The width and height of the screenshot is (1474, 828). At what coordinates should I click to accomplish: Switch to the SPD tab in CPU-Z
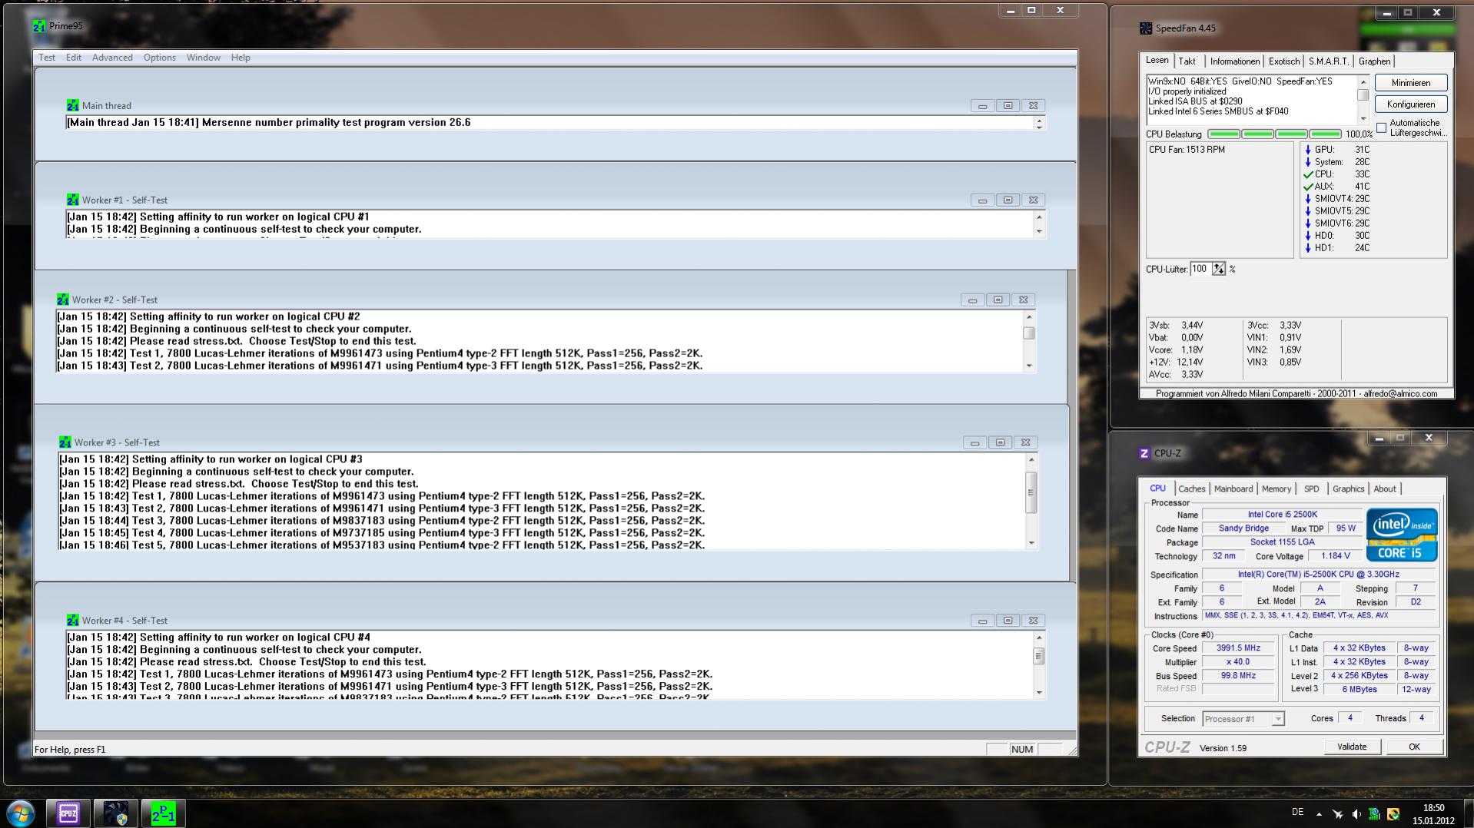[1312, 489]
